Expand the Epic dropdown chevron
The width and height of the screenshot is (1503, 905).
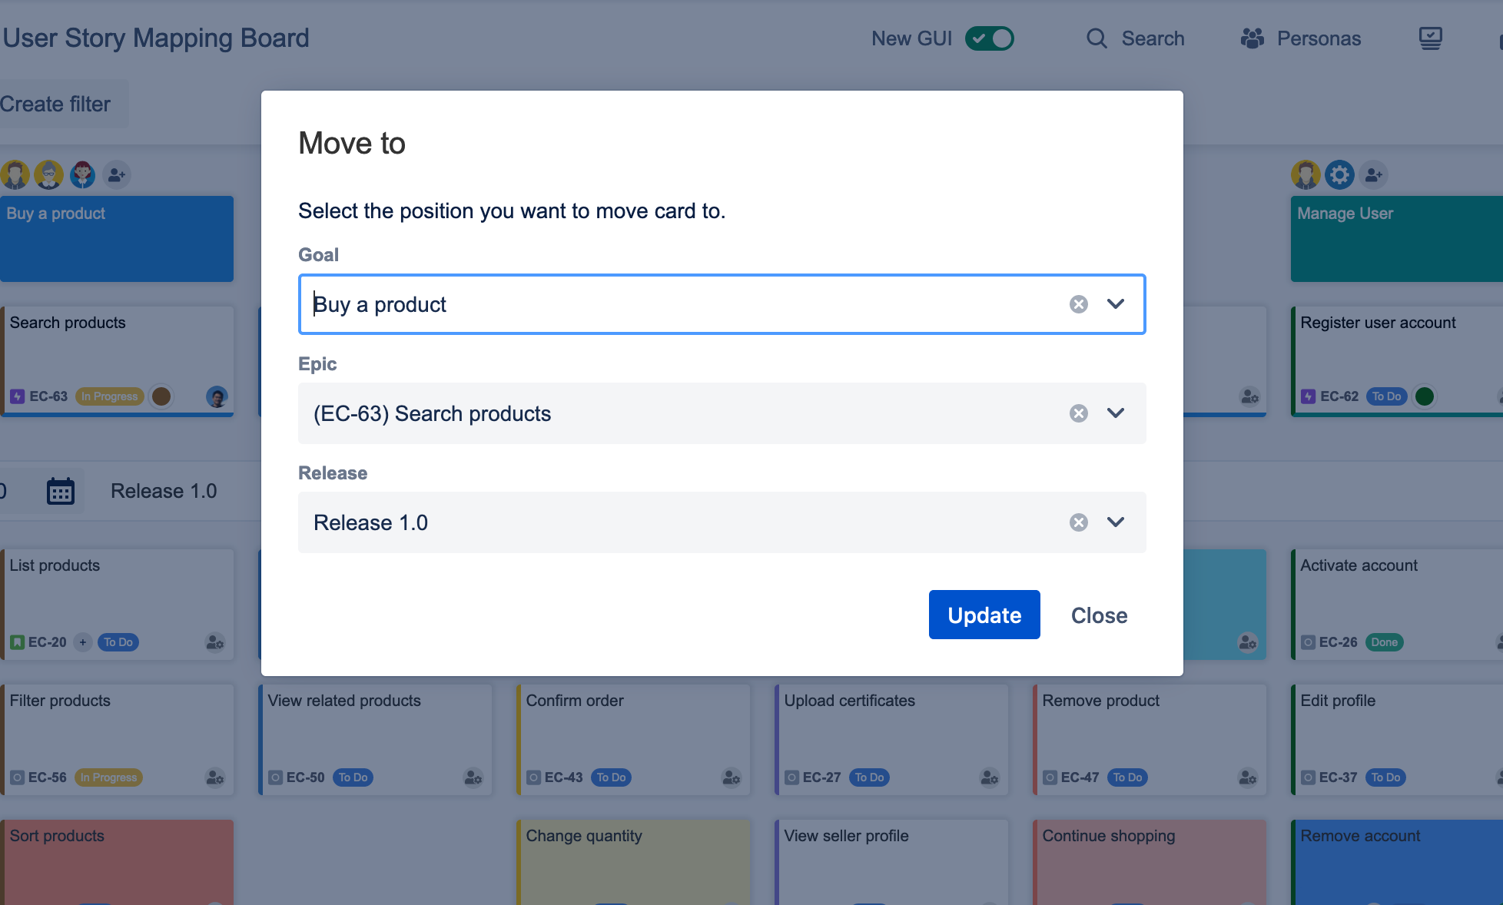[x=1116, y=413]
